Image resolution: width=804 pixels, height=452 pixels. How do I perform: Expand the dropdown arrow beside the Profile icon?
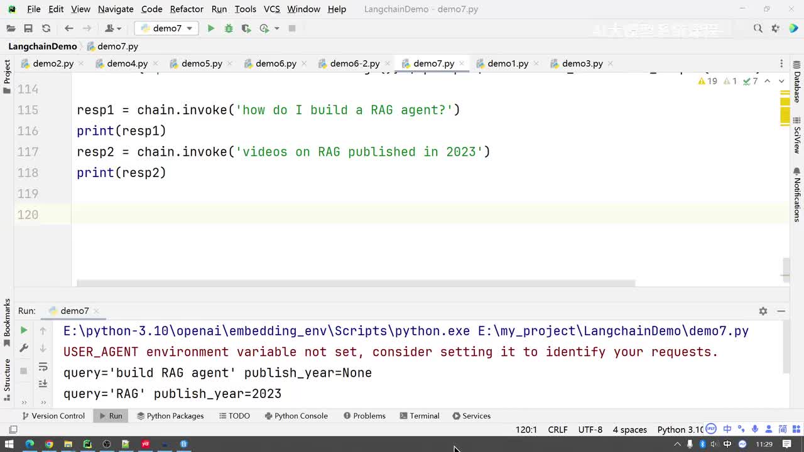276,28
